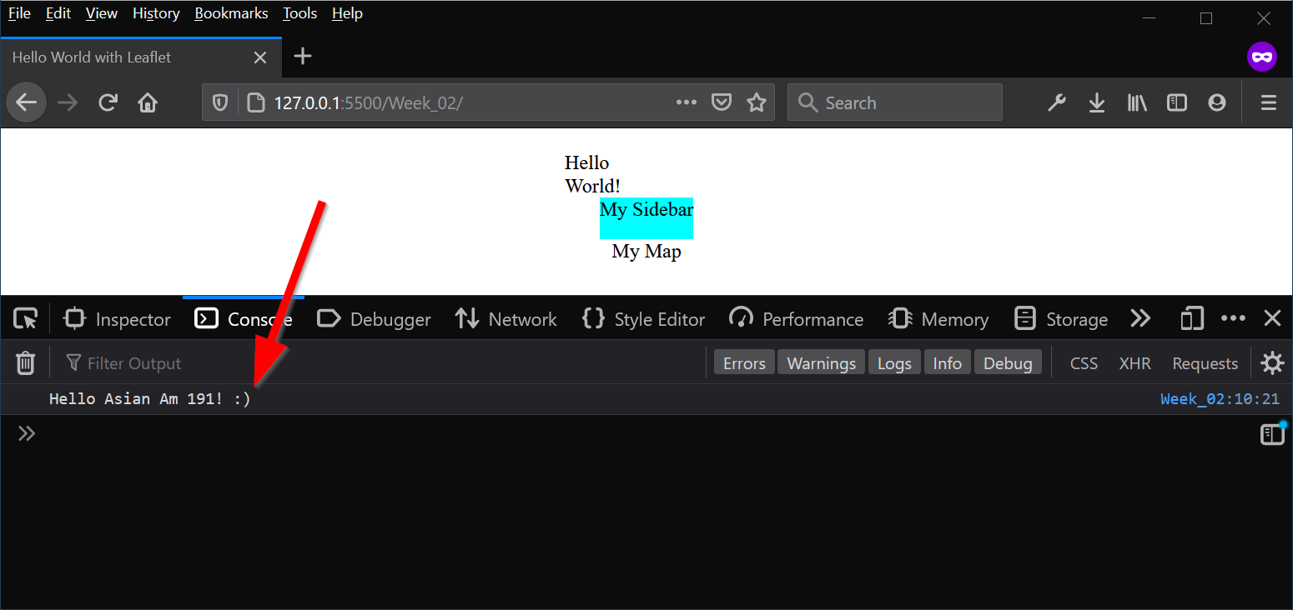Viewport: 1293px width, 610px height.
Task: Toggle the Warnings filter
Action: coord(822,363)
